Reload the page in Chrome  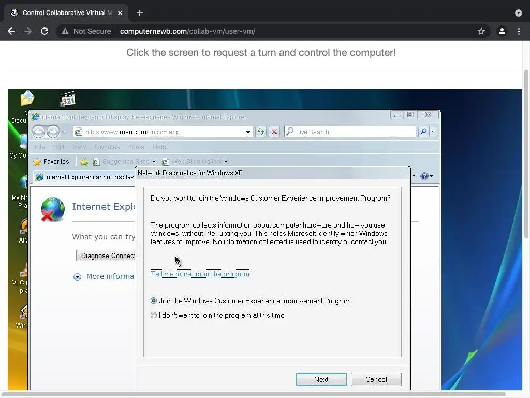45,31
